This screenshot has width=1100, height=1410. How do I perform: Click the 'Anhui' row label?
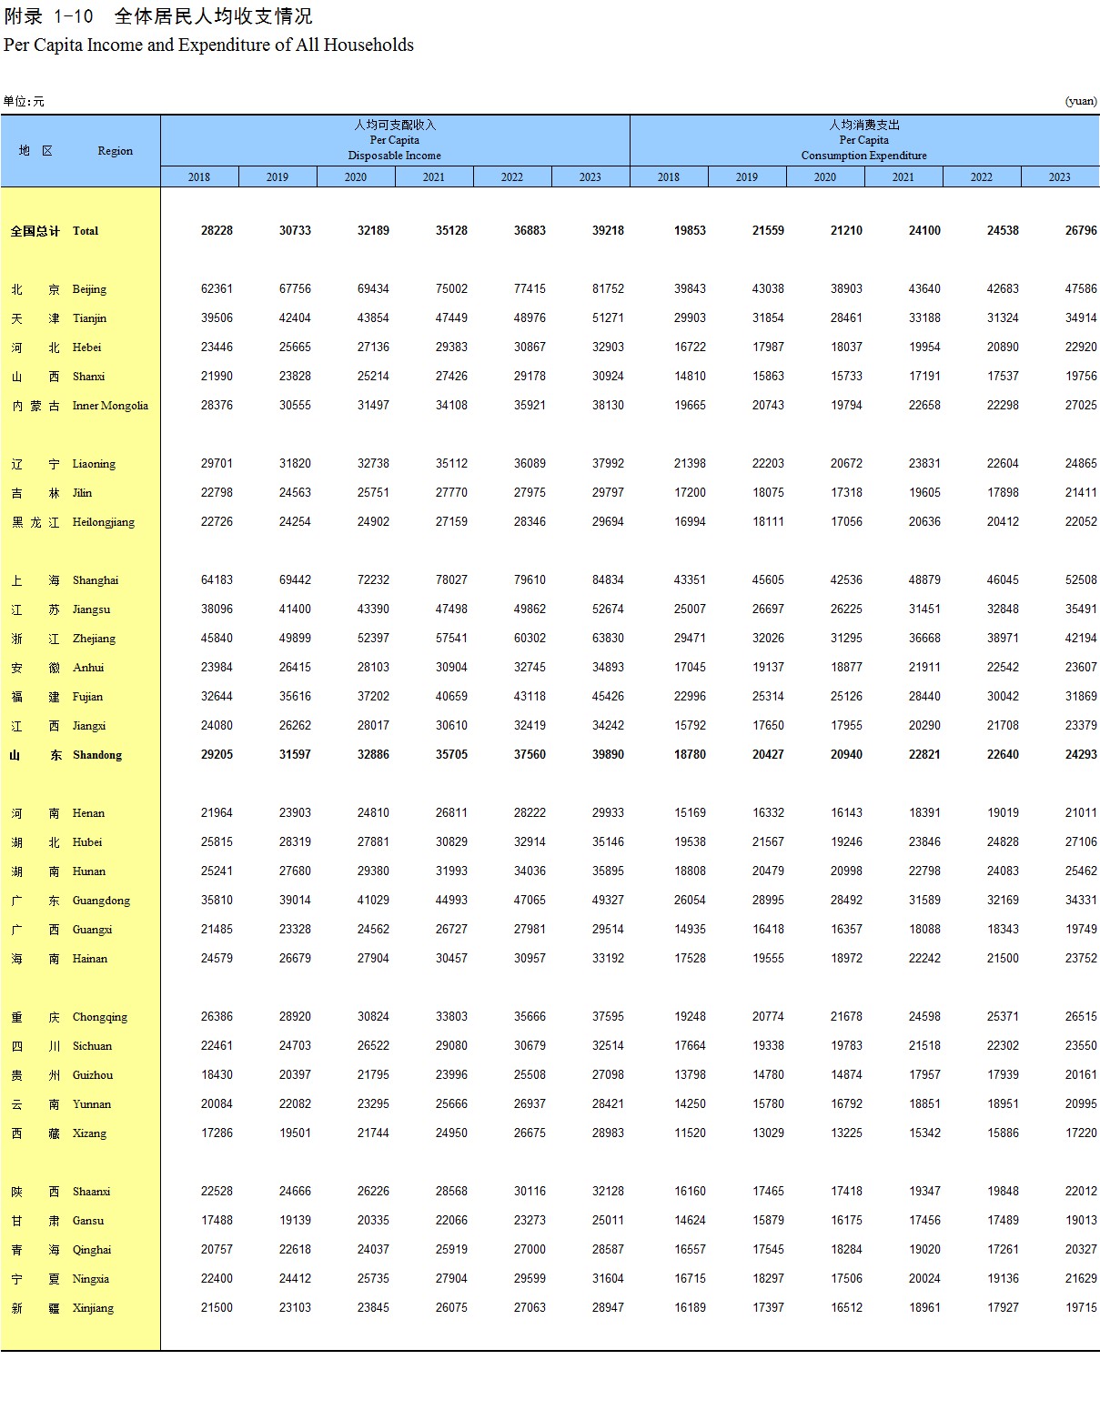click(x=88, y=668)
